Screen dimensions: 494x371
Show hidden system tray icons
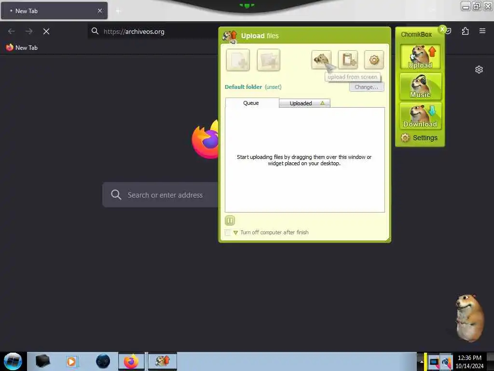pyautogui.click(x=421, y=362)
